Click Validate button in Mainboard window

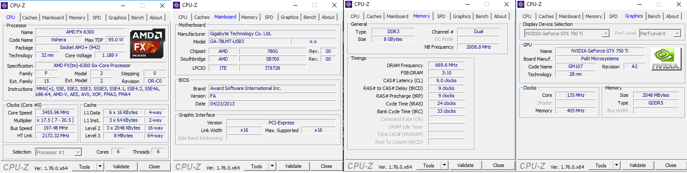coord(293,166)
